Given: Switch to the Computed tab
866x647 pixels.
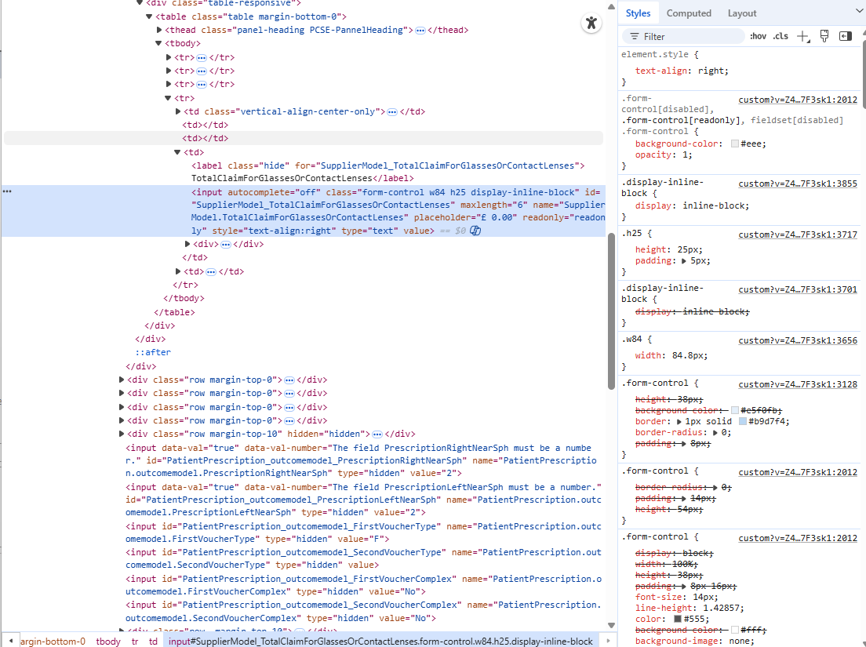Looking at the screenshot, I should point(689,13).
